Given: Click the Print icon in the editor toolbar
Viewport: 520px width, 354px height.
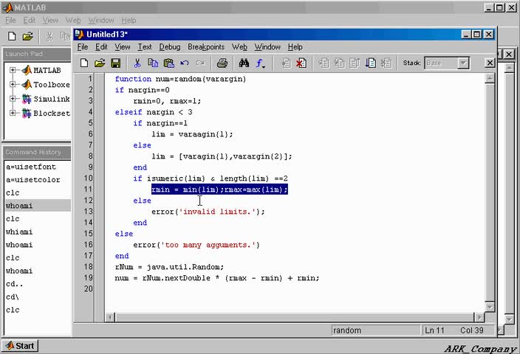Looking at the screenshot, I should (x=222, y=63).
